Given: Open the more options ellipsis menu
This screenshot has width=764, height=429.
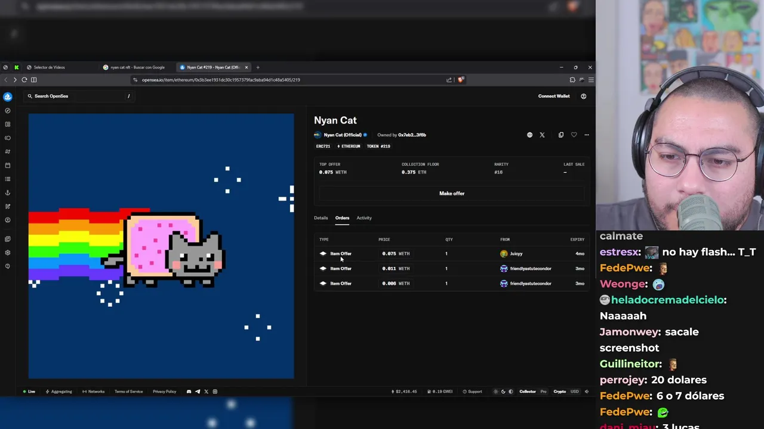Looking at the screenshot, I should [587, 135].
